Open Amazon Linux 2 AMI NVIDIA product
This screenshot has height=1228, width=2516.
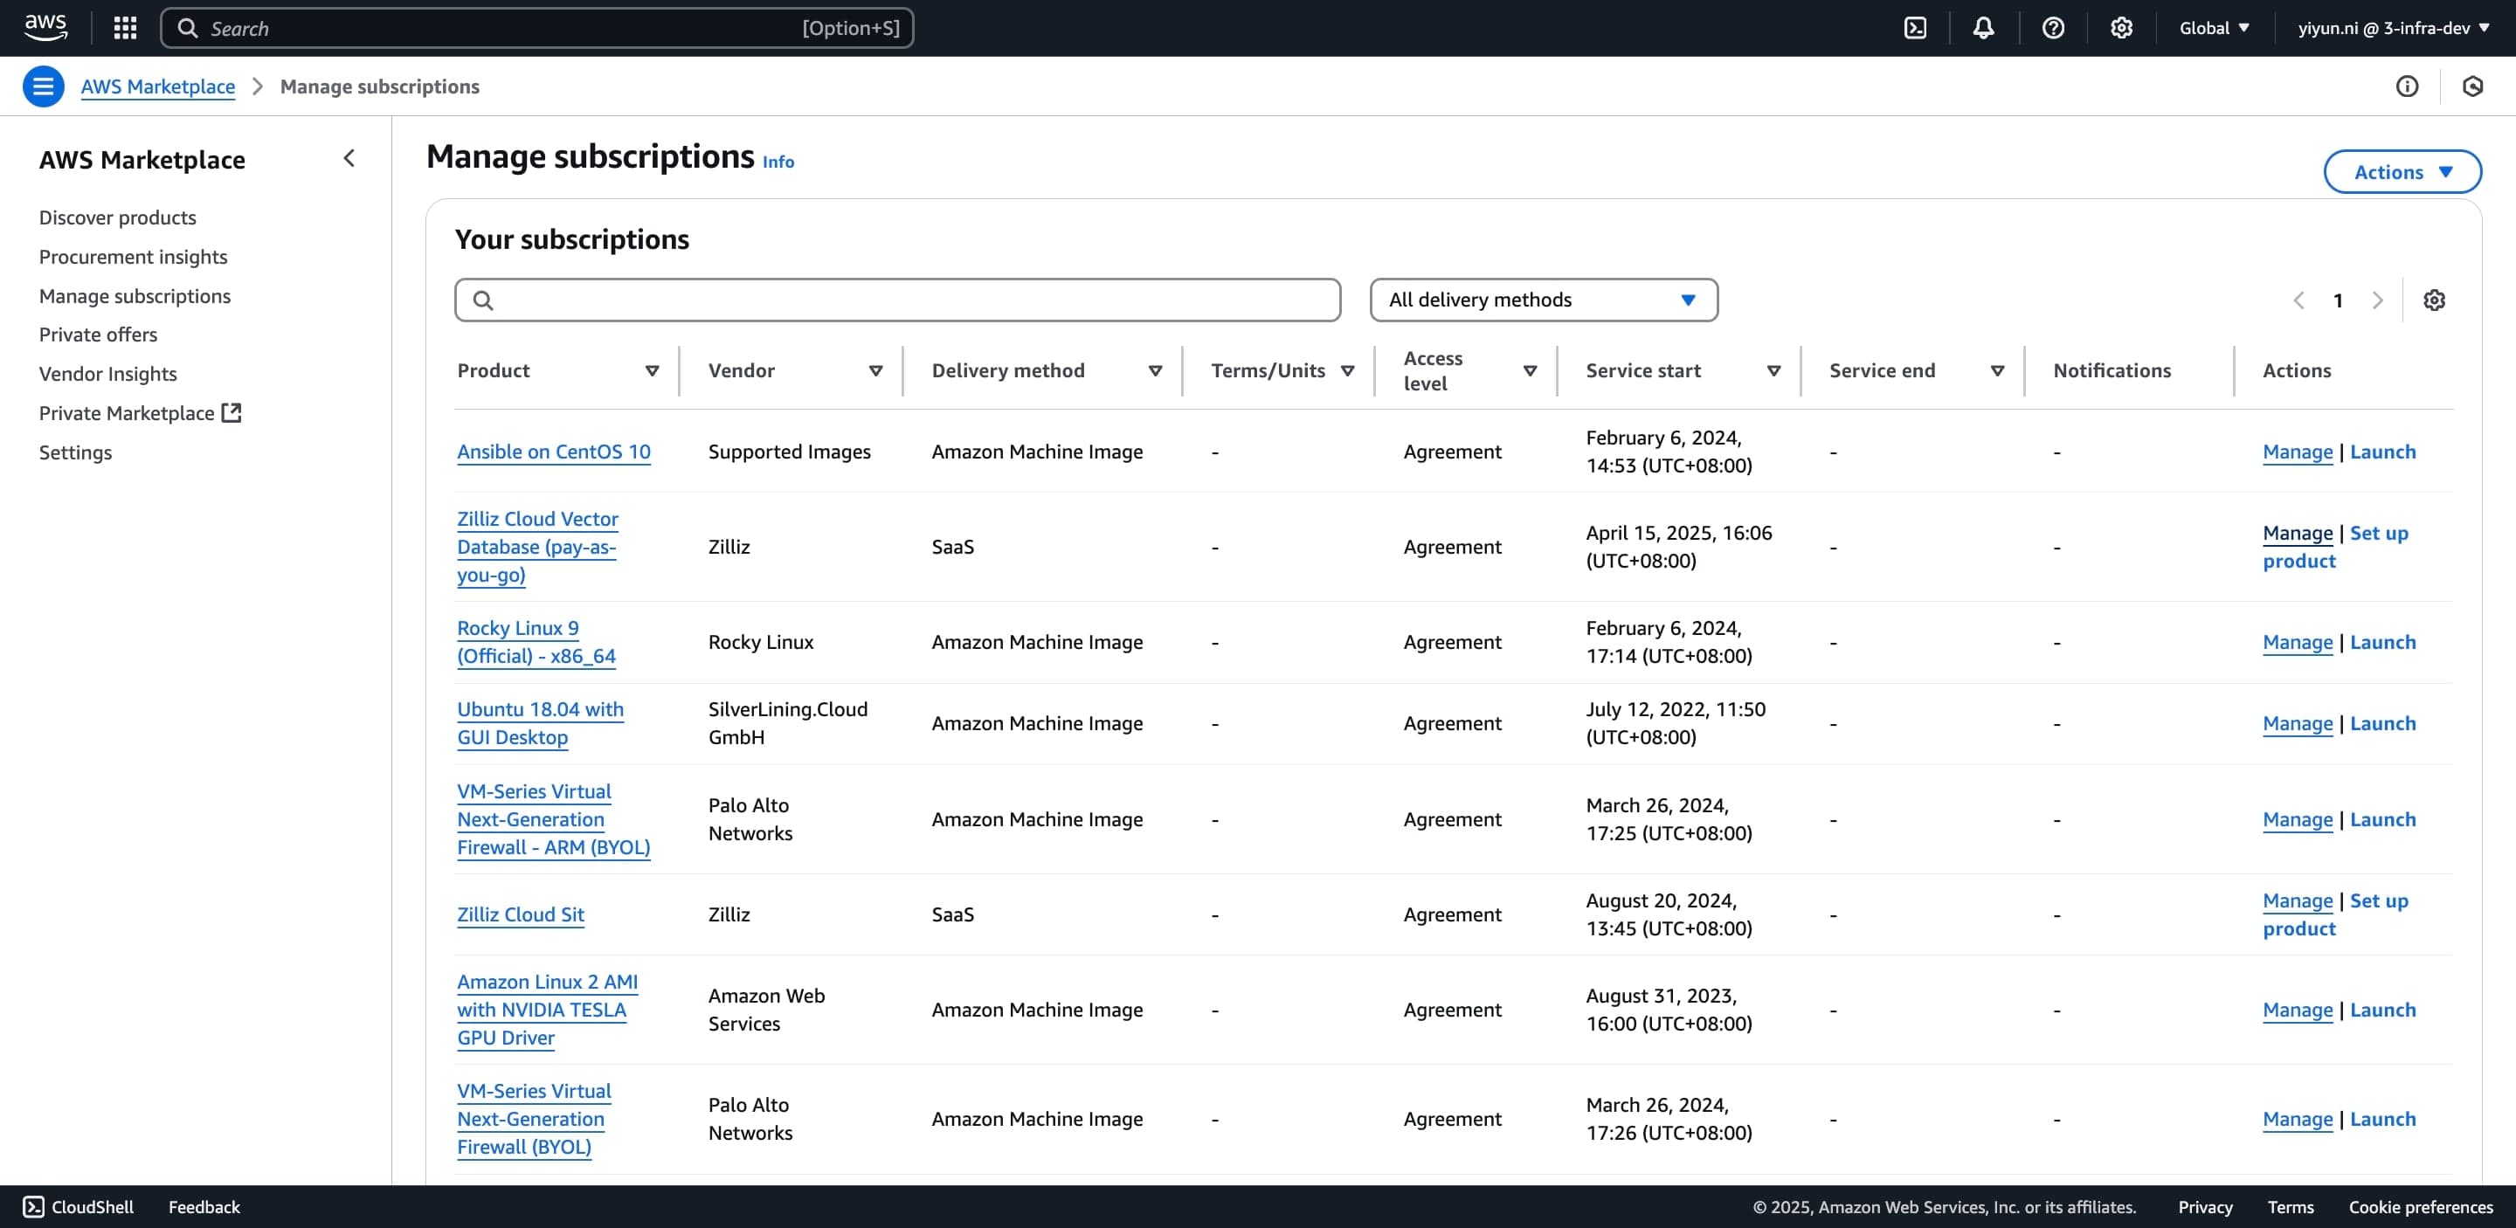[x=547, y=1010]
